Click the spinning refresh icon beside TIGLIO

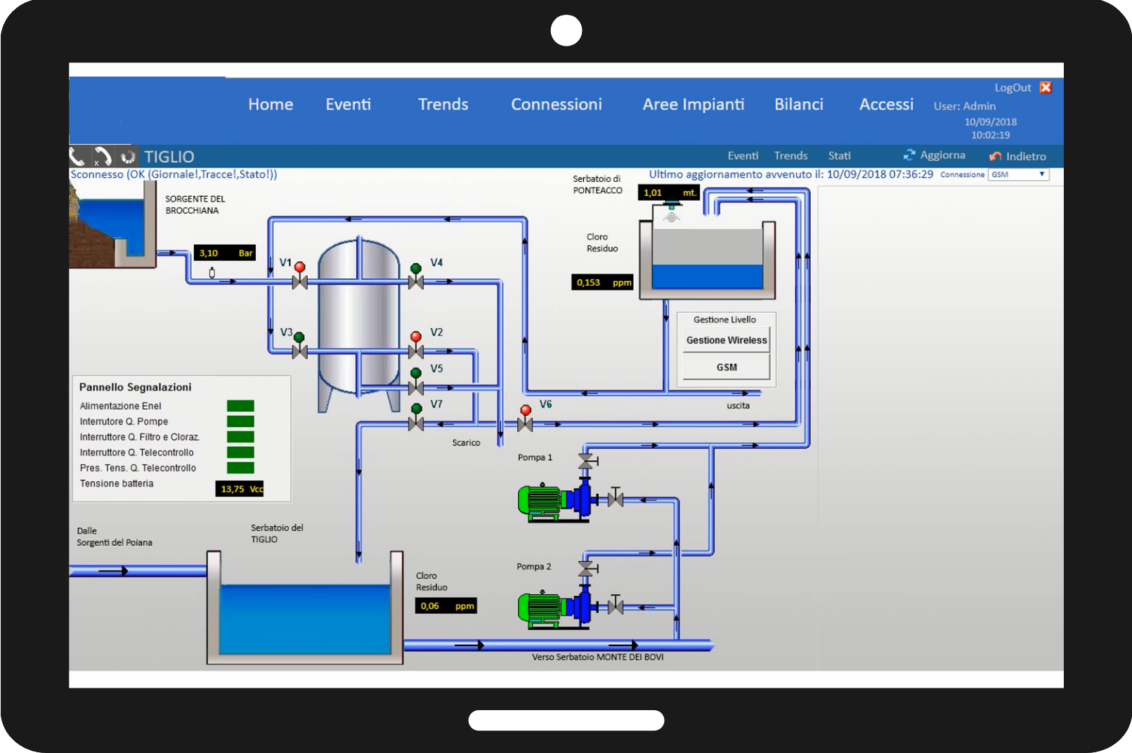(128, 157)
